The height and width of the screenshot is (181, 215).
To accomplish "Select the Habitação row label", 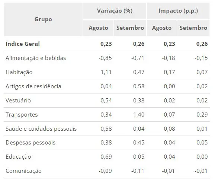I will (19, 72).
